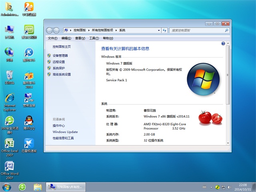Open the 查看(V) menu

(80, 38)
